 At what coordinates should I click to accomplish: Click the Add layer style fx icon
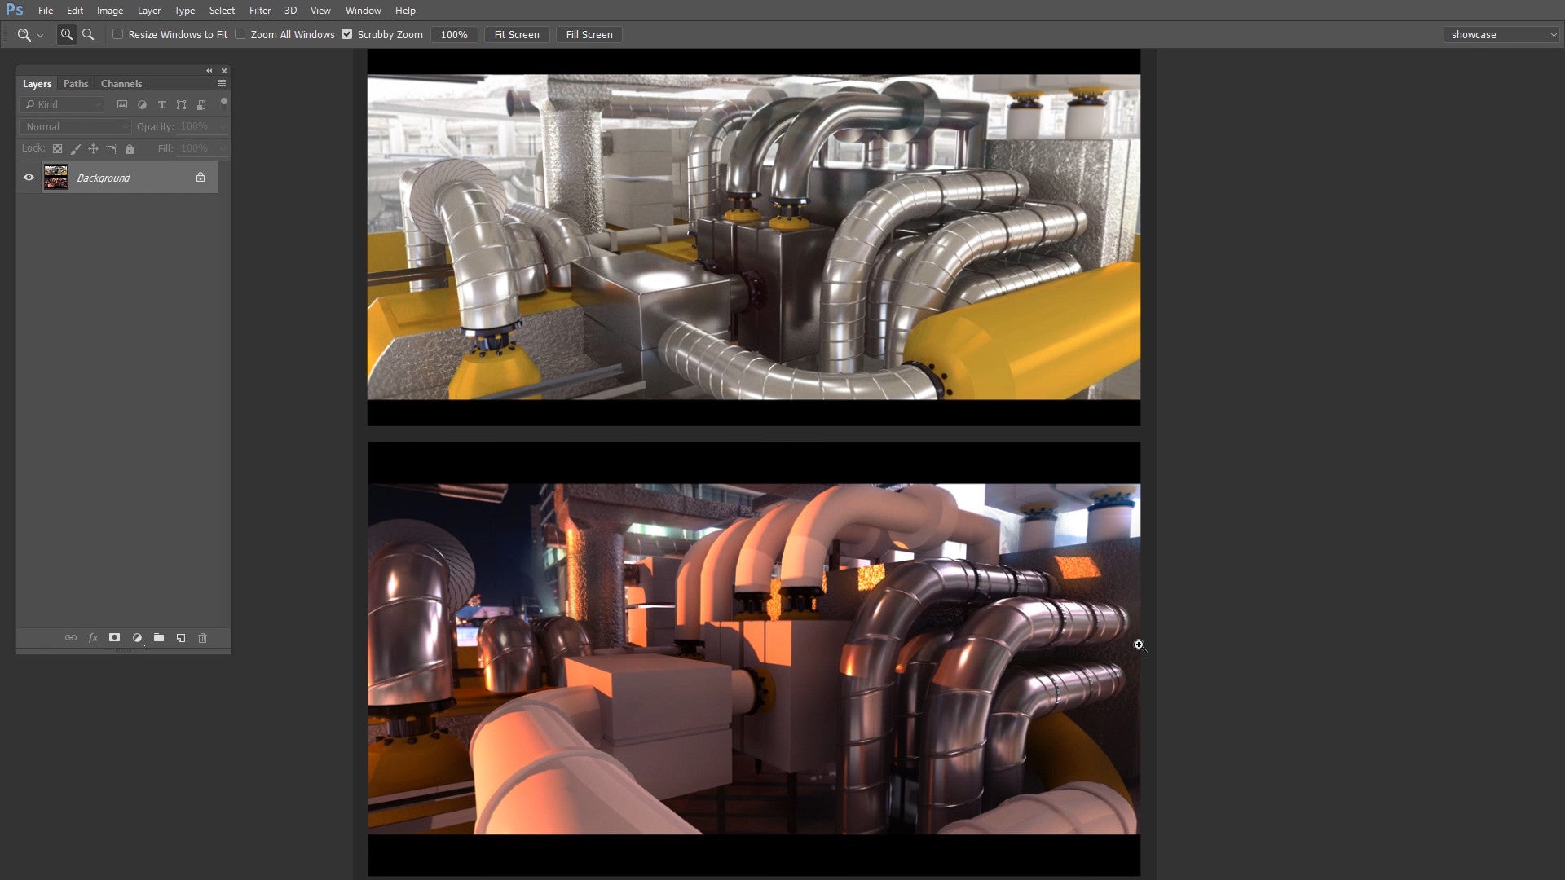click(92, 638)
